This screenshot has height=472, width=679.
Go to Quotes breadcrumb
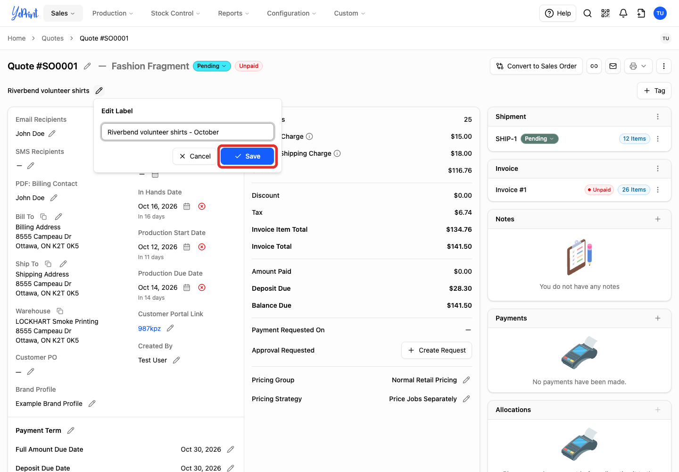point(52,38)
